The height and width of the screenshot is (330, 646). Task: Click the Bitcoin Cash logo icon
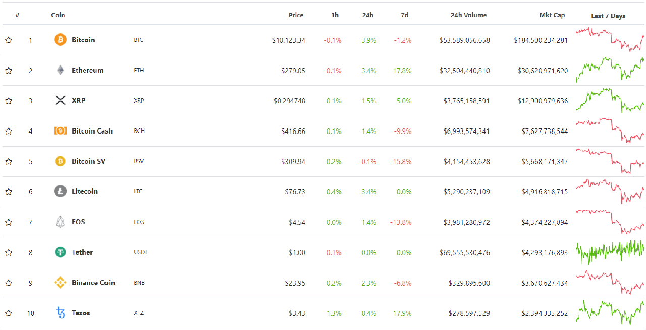(x=60, y=131)
